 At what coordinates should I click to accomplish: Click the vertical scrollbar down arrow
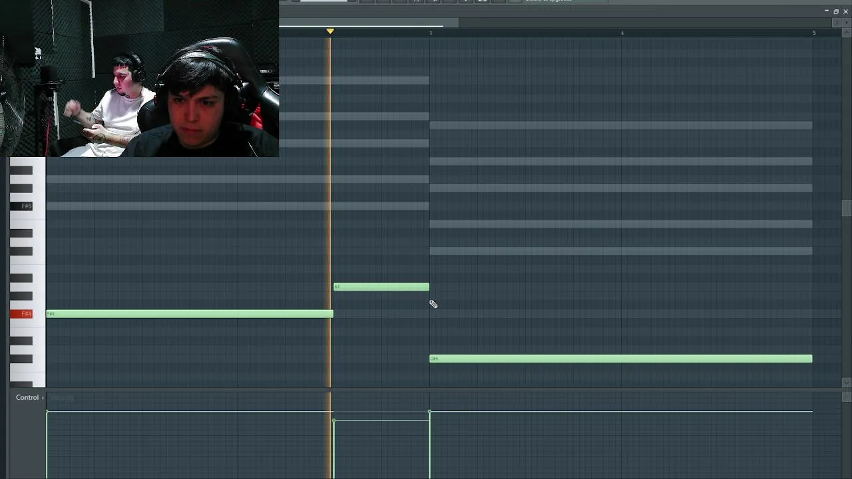tap(846, 383)
